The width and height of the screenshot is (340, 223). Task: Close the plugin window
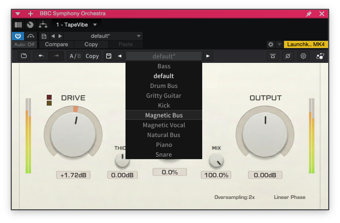(322, 14)
